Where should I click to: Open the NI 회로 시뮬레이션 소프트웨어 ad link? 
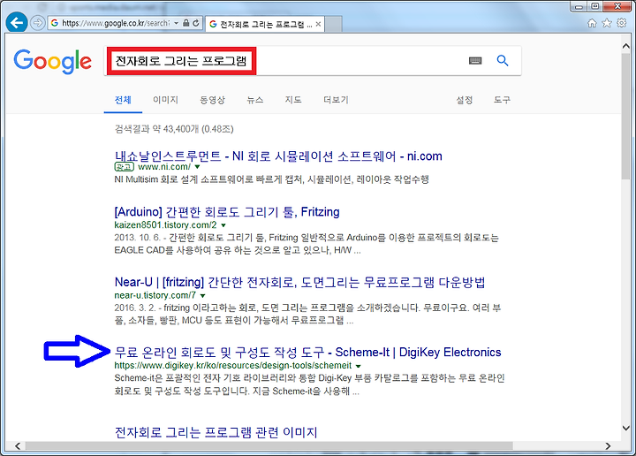tap(278, 156)
